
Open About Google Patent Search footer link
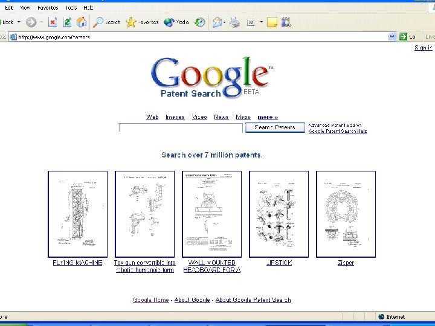point(253,299)
